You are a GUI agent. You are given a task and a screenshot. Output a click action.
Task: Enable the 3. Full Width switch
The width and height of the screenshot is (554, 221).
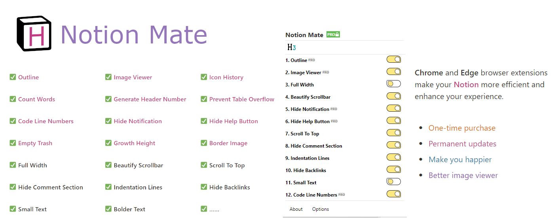click(394, 84)
